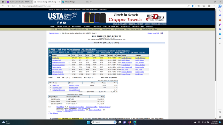Close the Harness Racing tab

click(x=59, y=2)
